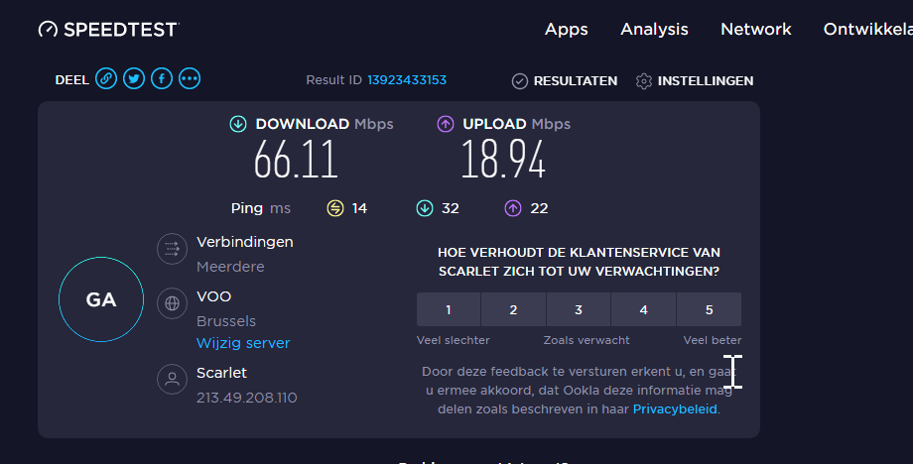This screenshot has height=464, width=913.
Task: Open the Apps menu
Action: [x=567, y=30]
